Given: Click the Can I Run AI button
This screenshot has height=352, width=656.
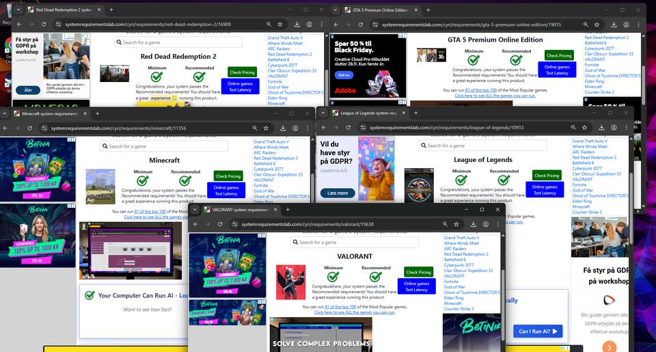Looking at the screenshot, I should (539, 331).
